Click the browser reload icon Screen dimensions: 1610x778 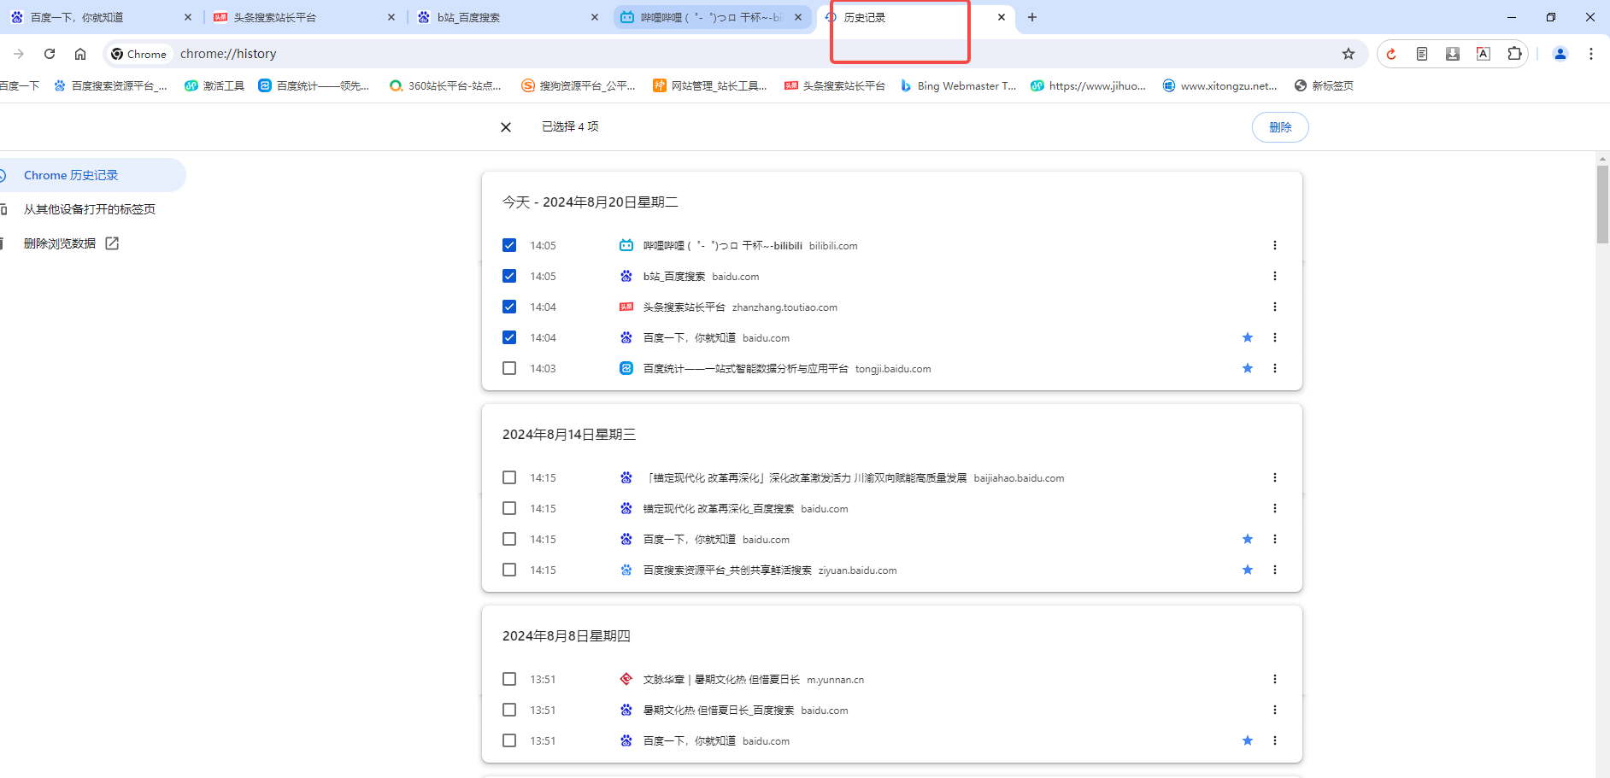(x=50, y=54)
